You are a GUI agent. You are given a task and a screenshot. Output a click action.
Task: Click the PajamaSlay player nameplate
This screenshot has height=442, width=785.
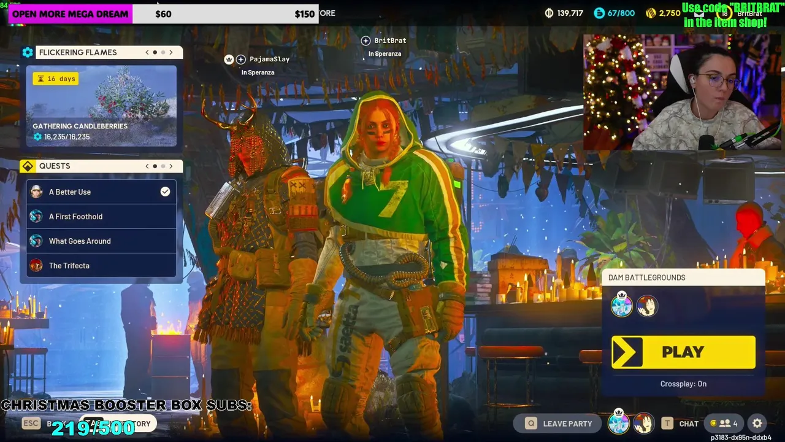click(x=269, y=59)
